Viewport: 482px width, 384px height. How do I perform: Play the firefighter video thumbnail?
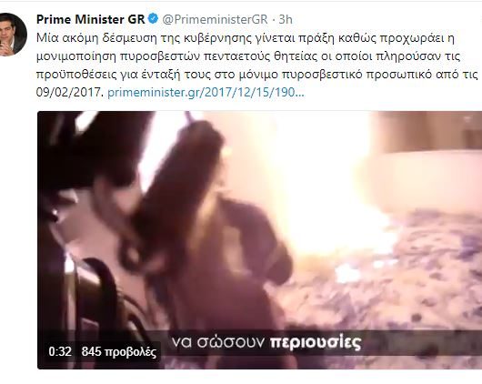click(x=259, y=240)
